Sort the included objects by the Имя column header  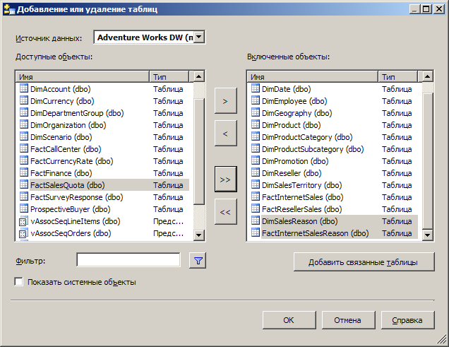[x=313, y=77]
